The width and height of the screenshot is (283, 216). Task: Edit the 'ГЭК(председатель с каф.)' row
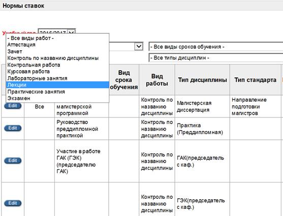pos(13,203)
